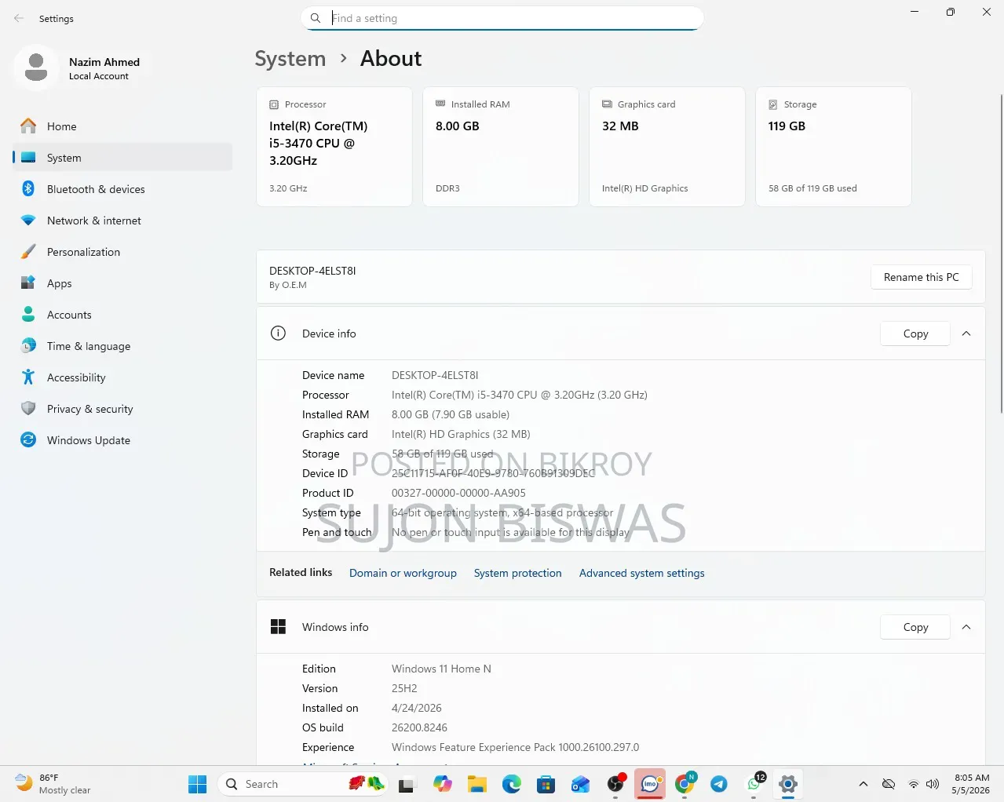The width and height of the screenshot is (1004, 802).
Task: Select the Device ID value text
Action: (493, 473)
